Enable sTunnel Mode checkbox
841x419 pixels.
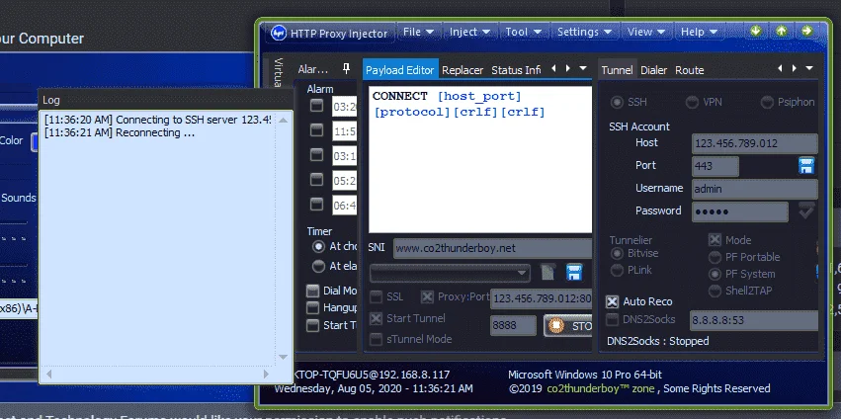[376, 339]
